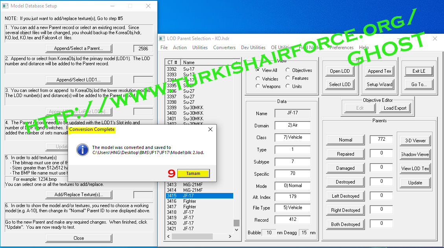Click Append/Select LOD1... button

[79, 80]
